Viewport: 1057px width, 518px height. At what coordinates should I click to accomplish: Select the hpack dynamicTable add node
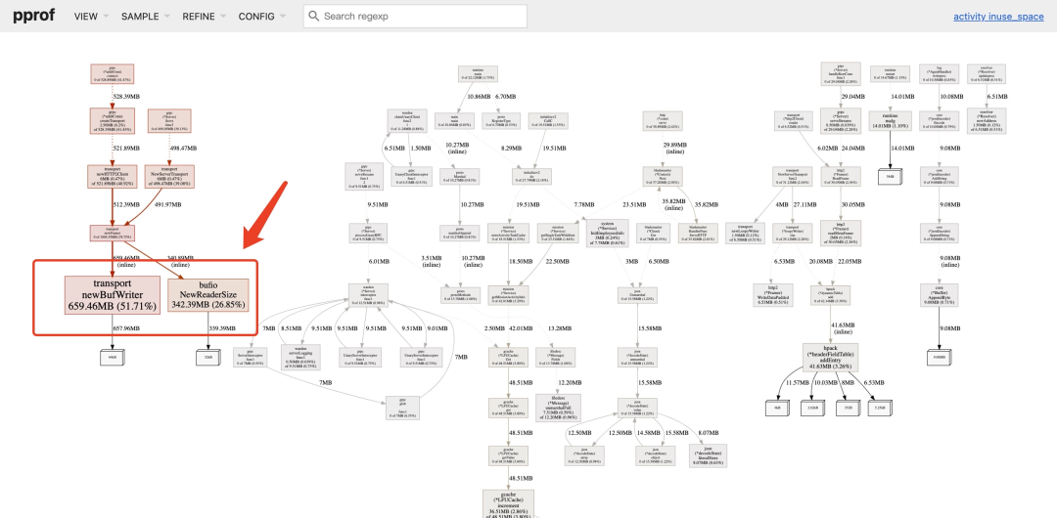click(831, 294)
